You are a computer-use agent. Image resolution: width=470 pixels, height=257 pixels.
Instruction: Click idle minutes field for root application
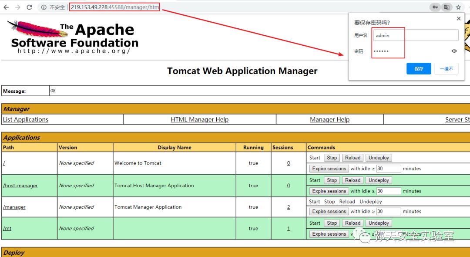389,169
